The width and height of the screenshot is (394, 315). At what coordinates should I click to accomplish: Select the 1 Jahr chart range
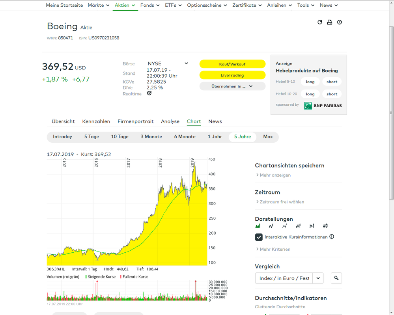point(215,136)
